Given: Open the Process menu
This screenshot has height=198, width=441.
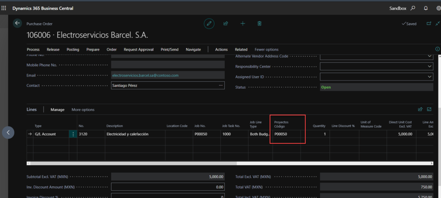Looking at the screenshot, I should (33, 49).
